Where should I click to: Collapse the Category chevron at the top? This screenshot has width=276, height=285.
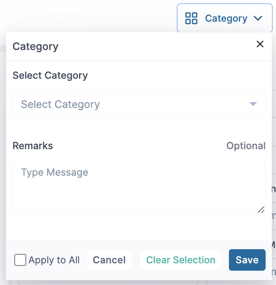click(x=258, y=19)
